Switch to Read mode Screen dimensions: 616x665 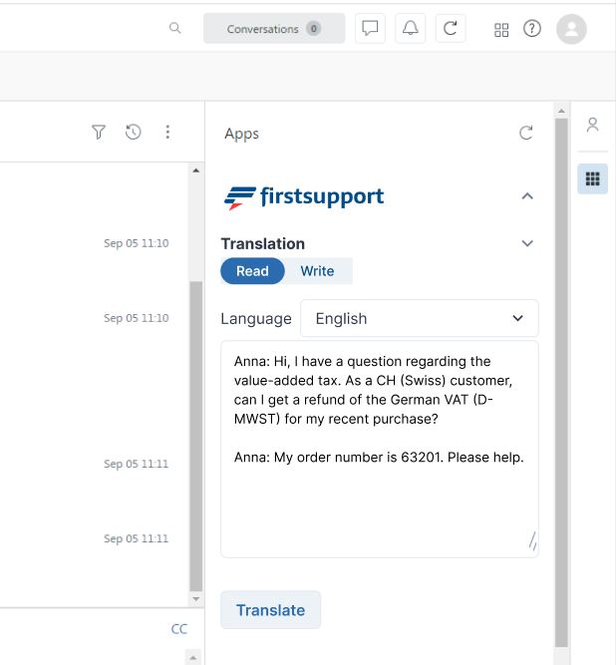tap(252, 271)
